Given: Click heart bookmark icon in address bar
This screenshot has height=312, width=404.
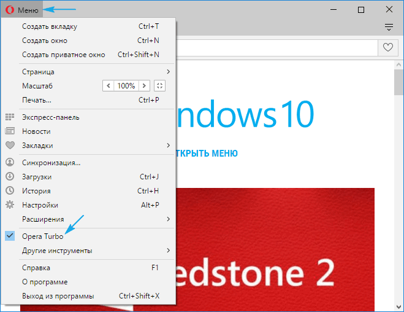Looking at the screenshot, I should [x=387, y=47].
